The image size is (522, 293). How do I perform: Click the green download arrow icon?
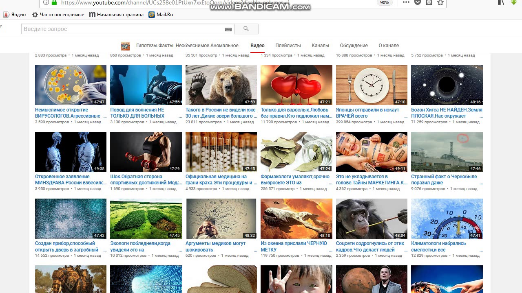pos(513,2)
